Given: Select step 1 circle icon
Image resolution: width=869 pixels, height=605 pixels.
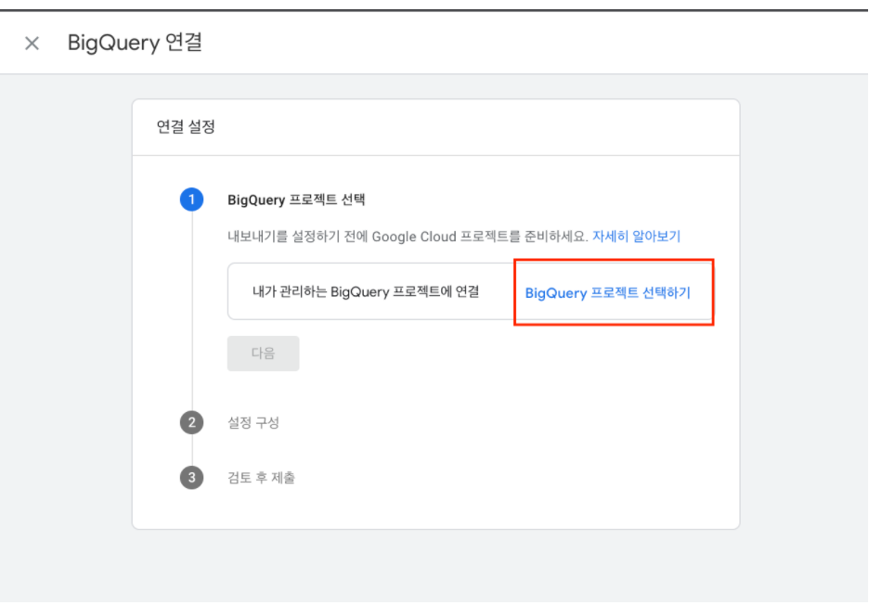Looking at the screenshot, I should coord(192,200).
